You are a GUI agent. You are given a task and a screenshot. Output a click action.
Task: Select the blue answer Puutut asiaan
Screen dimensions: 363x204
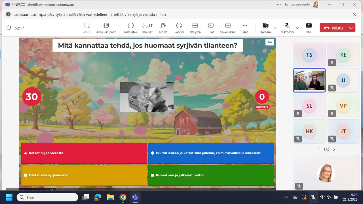tap(211, 153)
